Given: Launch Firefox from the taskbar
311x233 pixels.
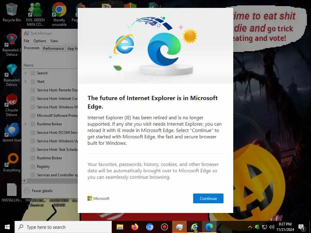Looking at the screenshot, I should (135, 227).
